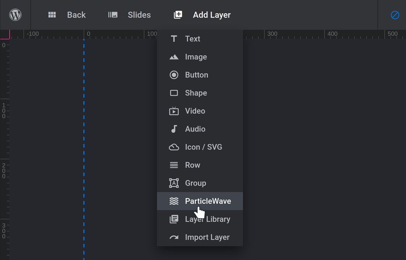Choose Import Layer option
The image size is (406, 260).
tap(200, 237)
